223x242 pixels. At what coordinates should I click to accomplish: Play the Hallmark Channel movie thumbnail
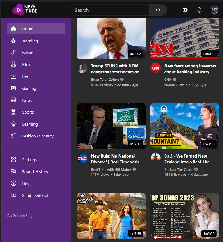[111, 216]
